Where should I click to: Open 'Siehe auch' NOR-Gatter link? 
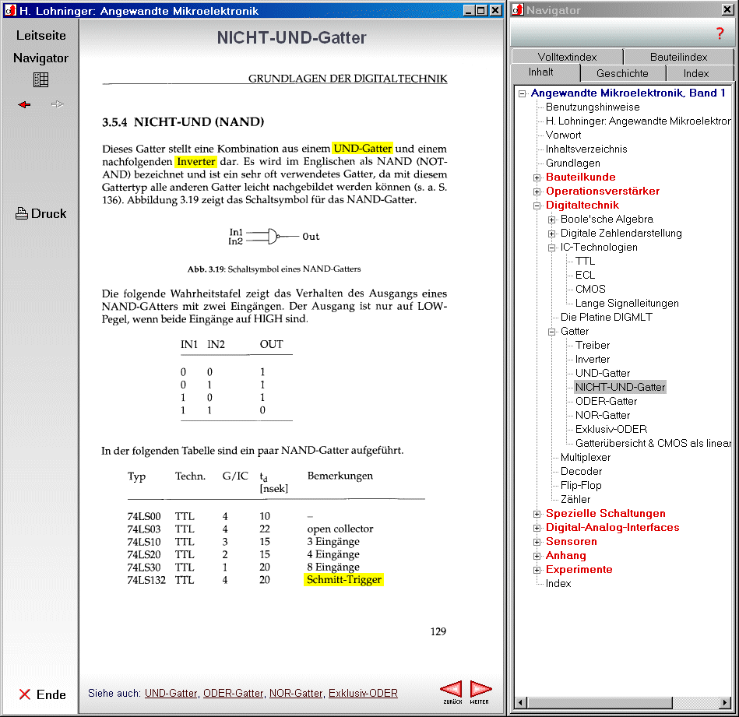tap(296, 693)
